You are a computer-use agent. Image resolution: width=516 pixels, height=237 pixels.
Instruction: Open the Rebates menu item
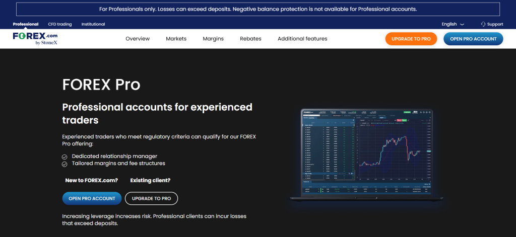point(250,39)
